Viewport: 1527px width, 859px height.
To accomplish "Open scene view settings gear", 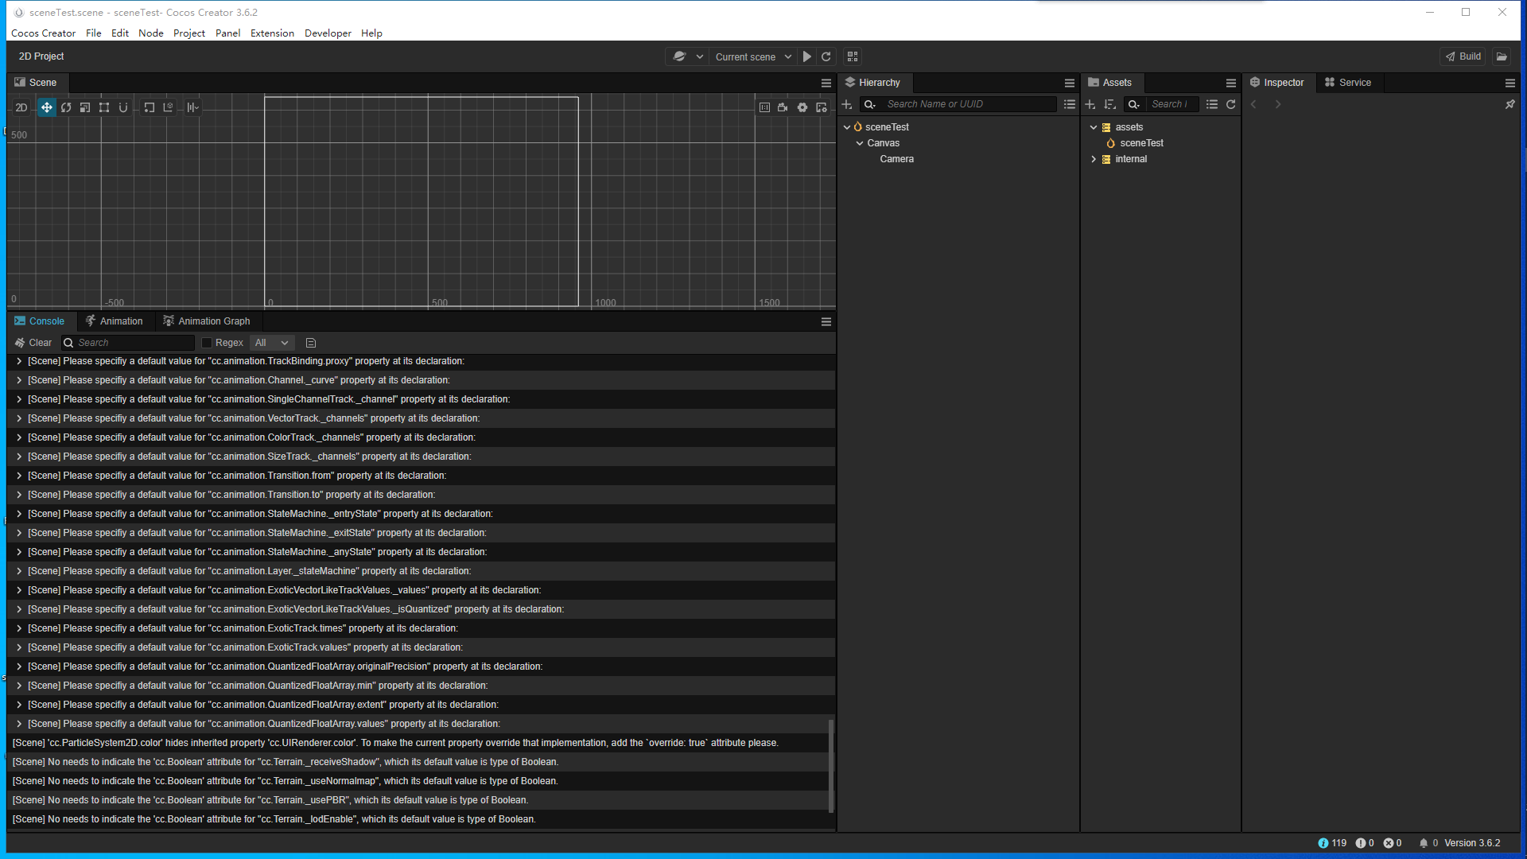I will coord(802,107).
